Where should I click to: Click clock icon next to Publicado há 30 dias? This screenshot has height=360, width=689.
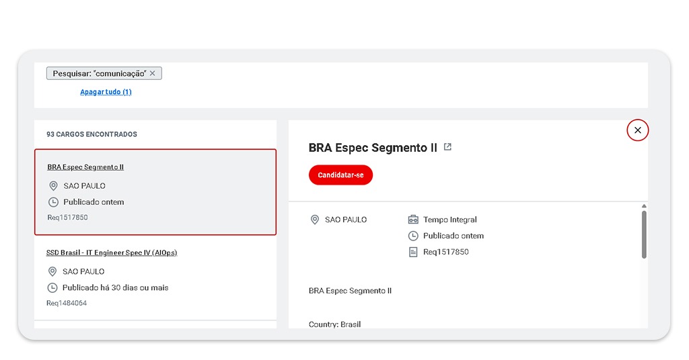click(52, 288)
